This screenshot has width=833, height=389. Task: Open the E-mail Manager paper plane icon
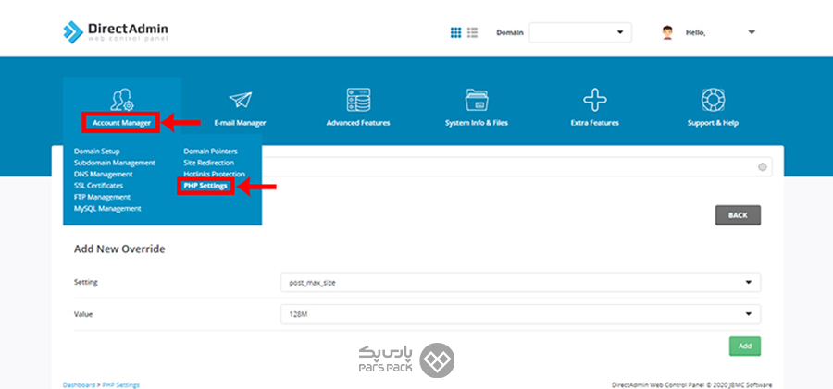click(240, 100)
